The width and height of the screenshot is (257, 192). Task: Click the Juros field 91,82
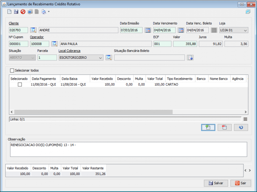[x=211, y=44]
